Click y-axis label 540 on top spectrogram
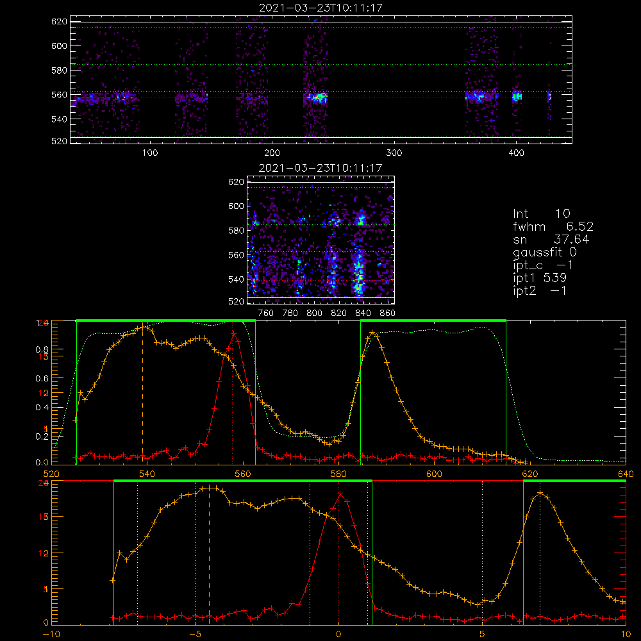Image resolution: width=641 pixels, height=641 pixels. [59, 119]
